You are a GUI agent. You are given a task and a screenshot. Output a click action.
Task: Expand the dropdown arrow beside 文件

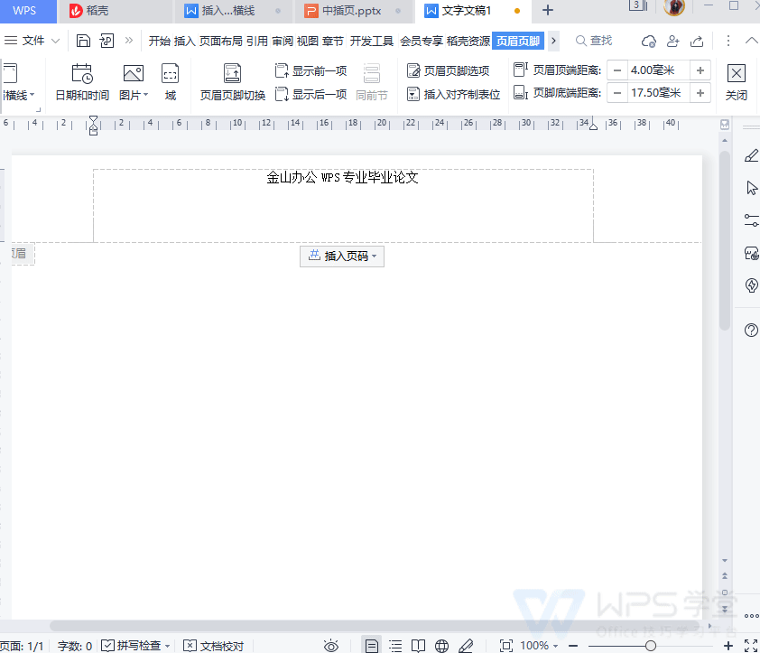55,41
